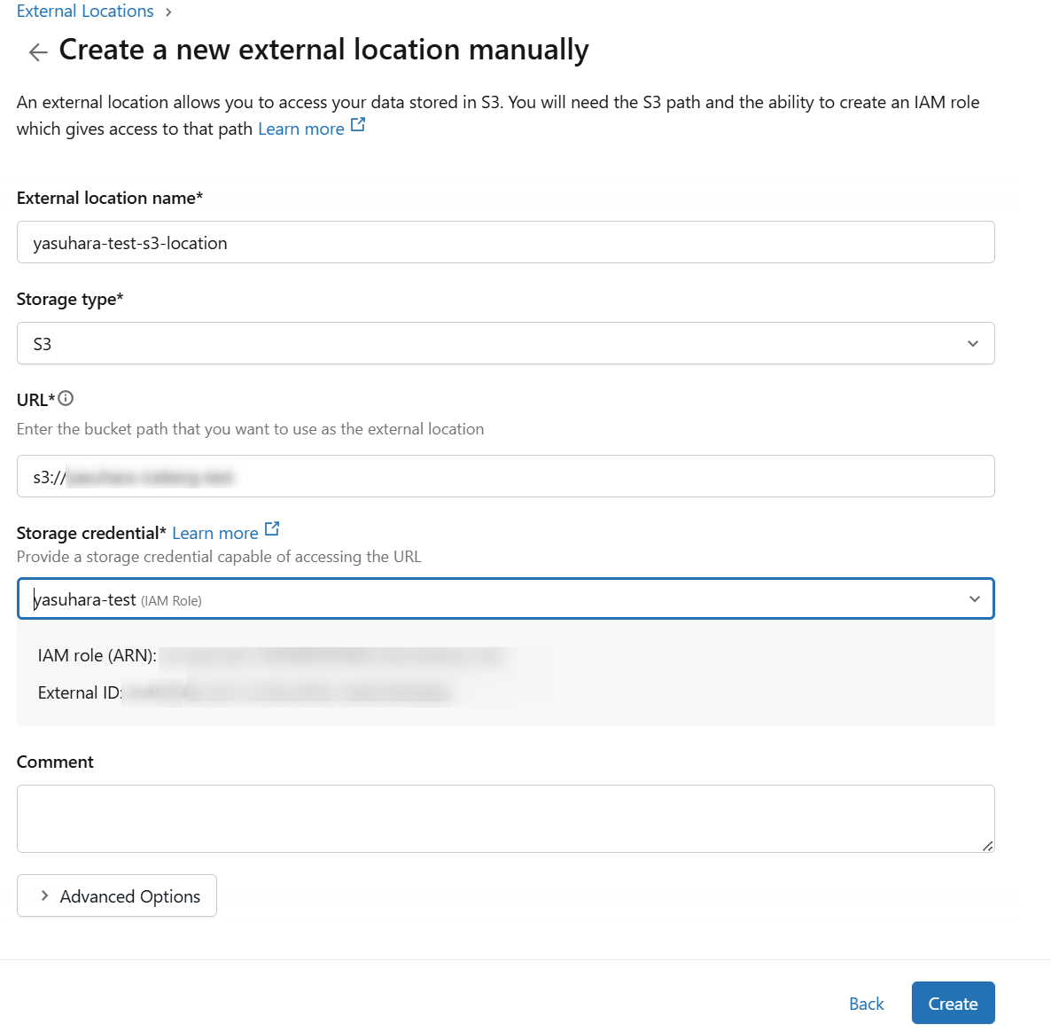The height and width of the screenshot is (1032, 1051).
Task: Click the Advanced Options chevron icon
Action: (44, 896)
